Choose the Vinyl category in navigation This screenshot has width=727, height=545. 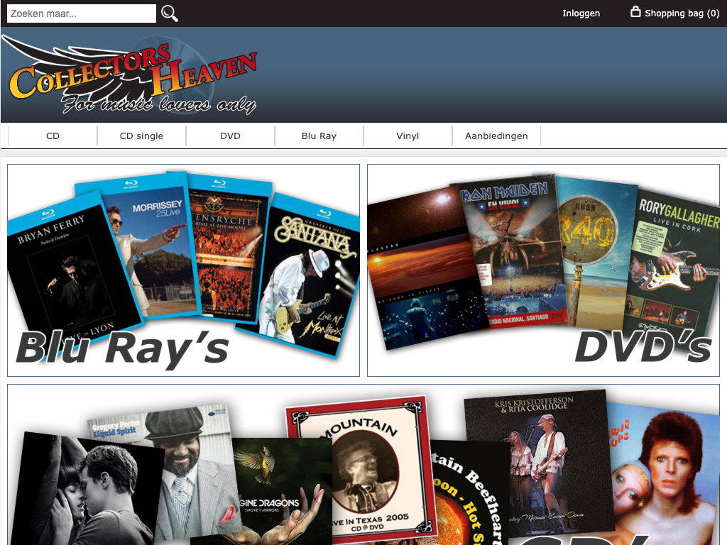[x=408, y=136]
